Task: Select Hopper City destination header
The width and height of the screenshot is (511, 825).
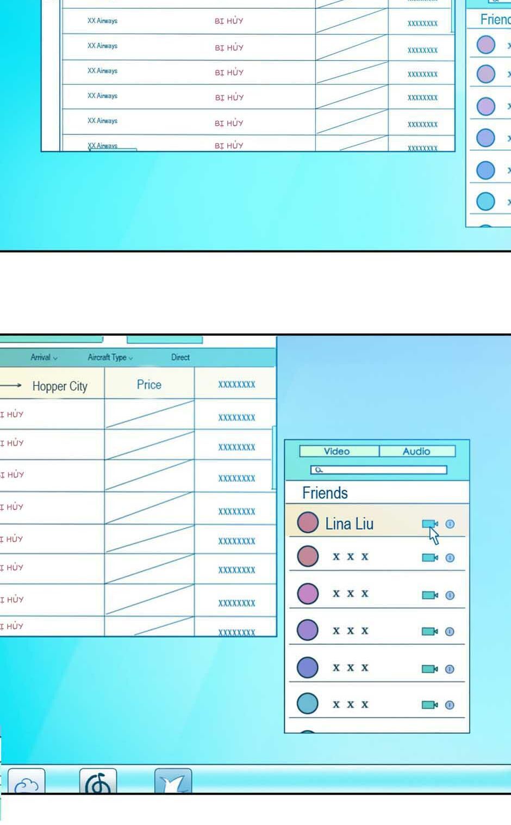Action: (60, 386)
